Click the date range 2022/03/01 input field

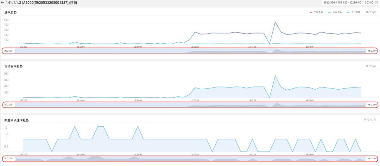pyautogui.click(x=348, y=3)
